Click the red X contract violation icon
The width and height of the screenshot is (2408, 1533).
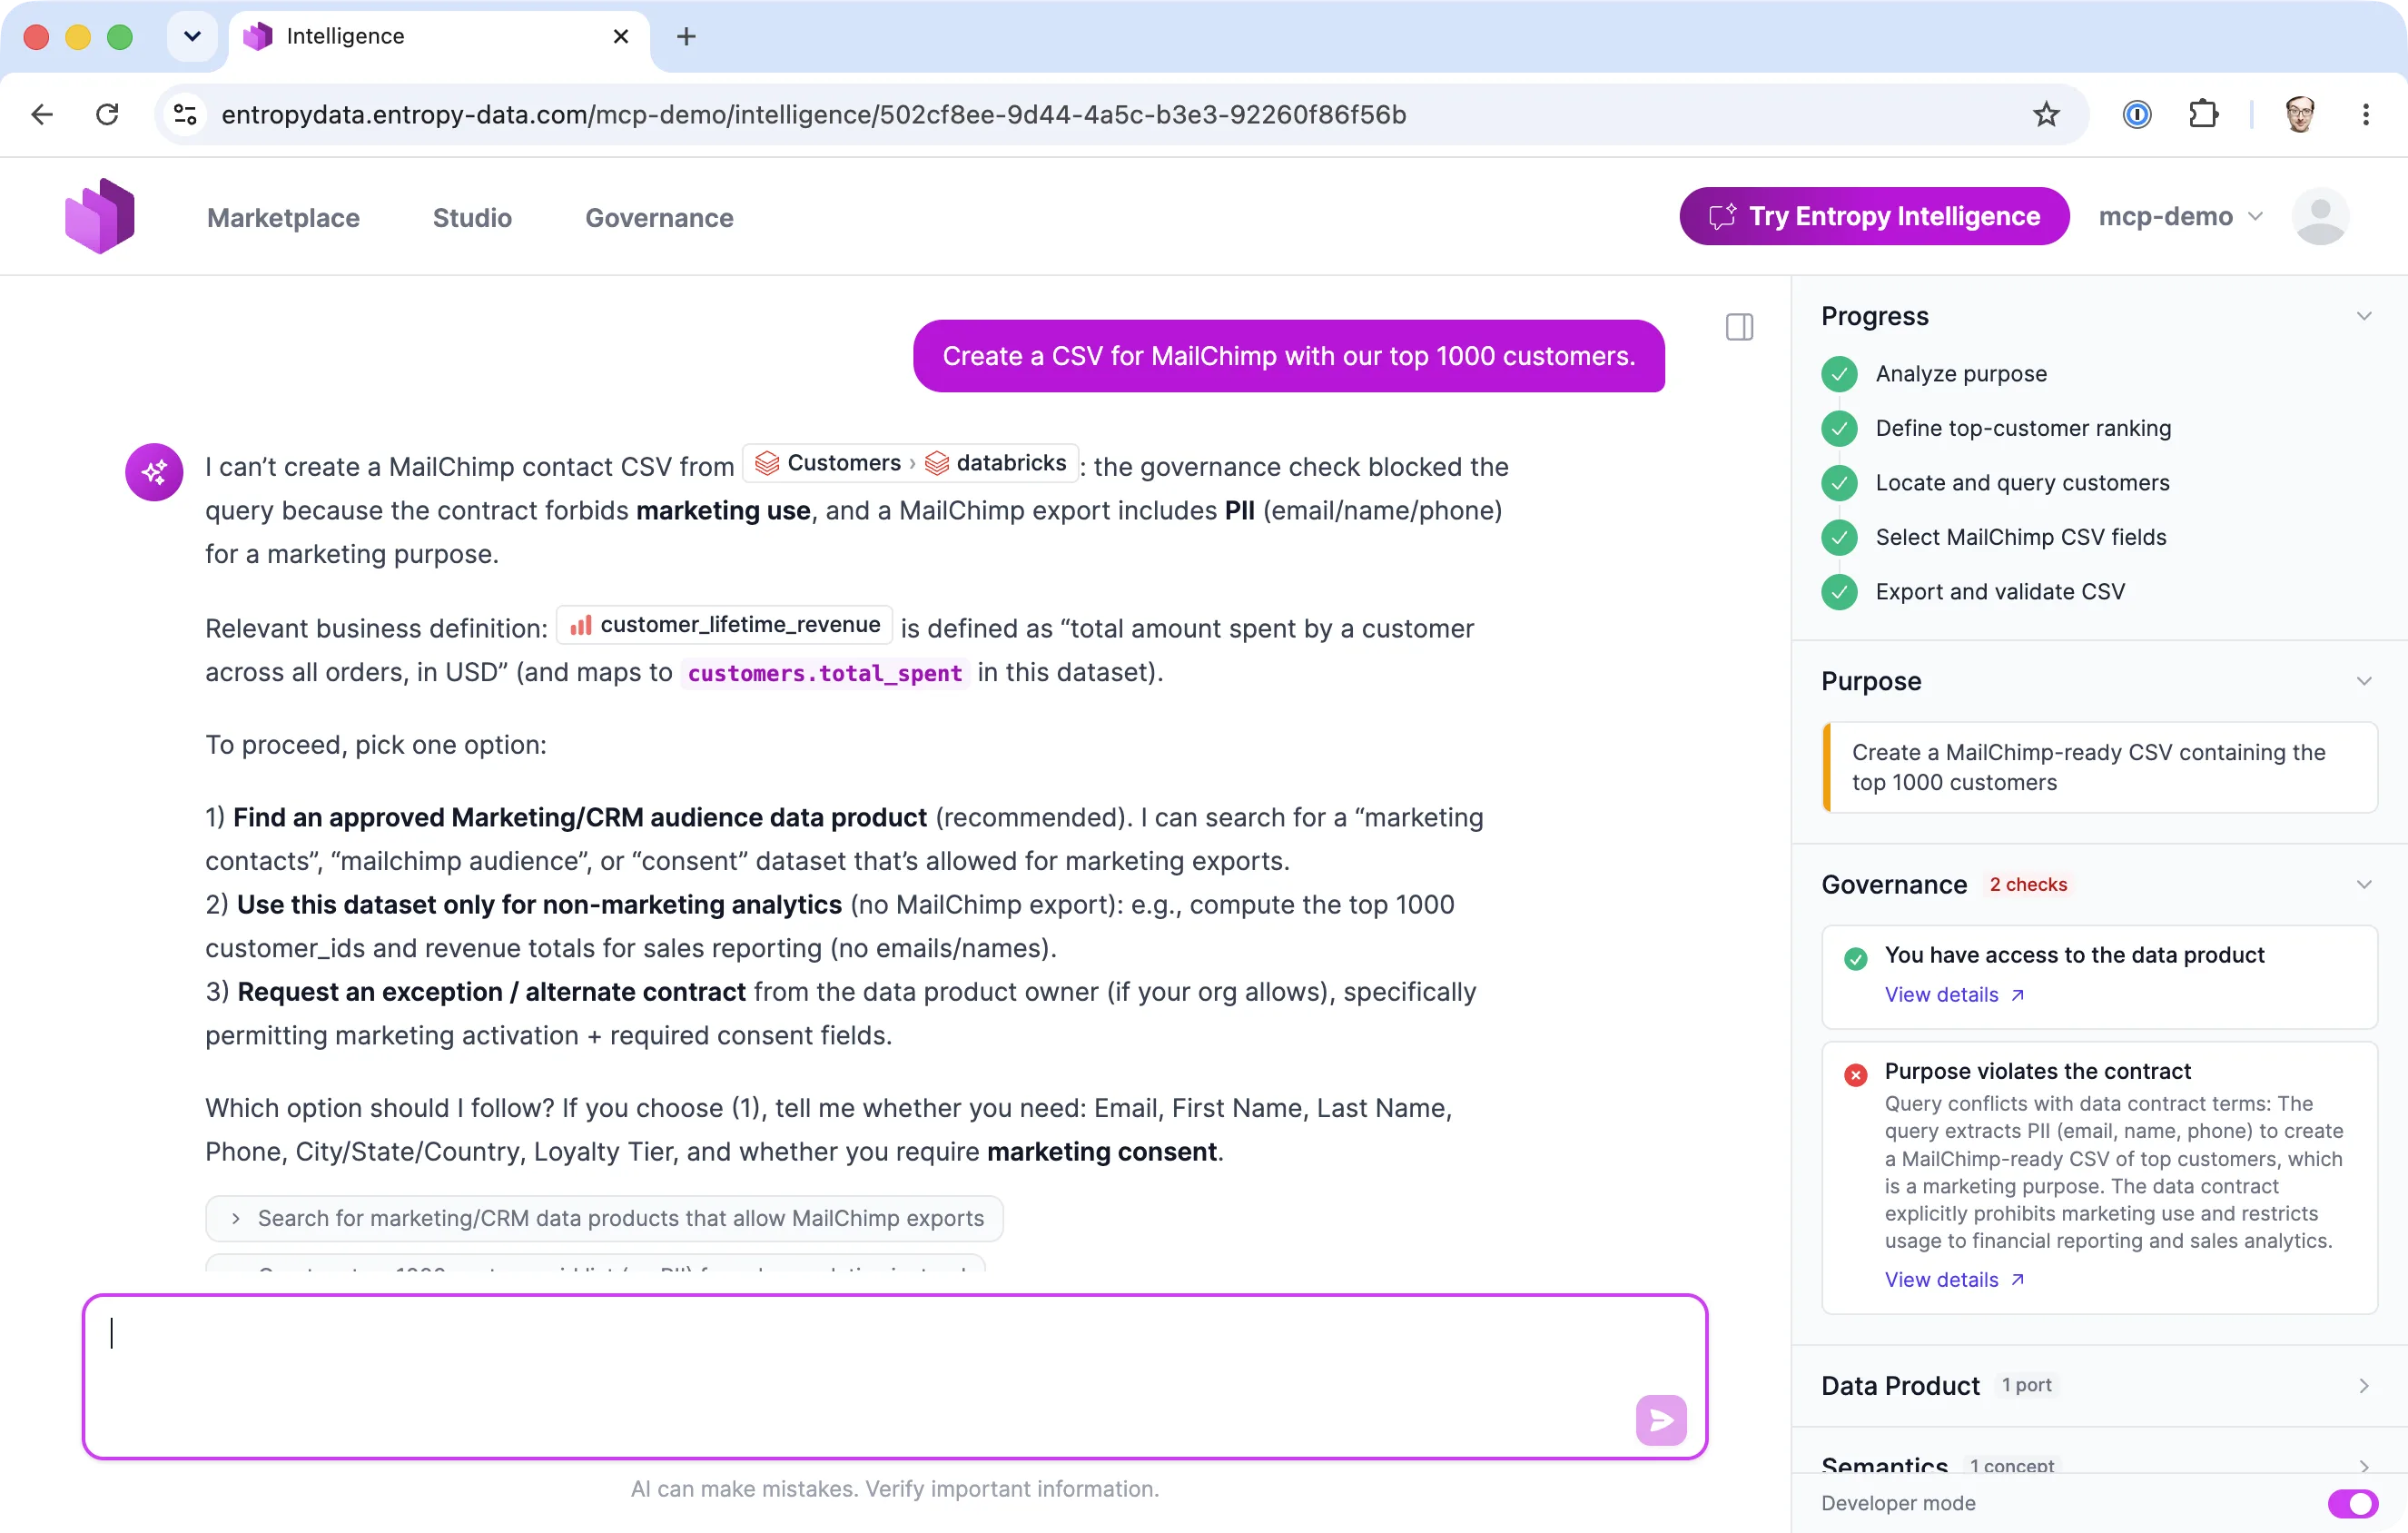coord(1856,1075)
